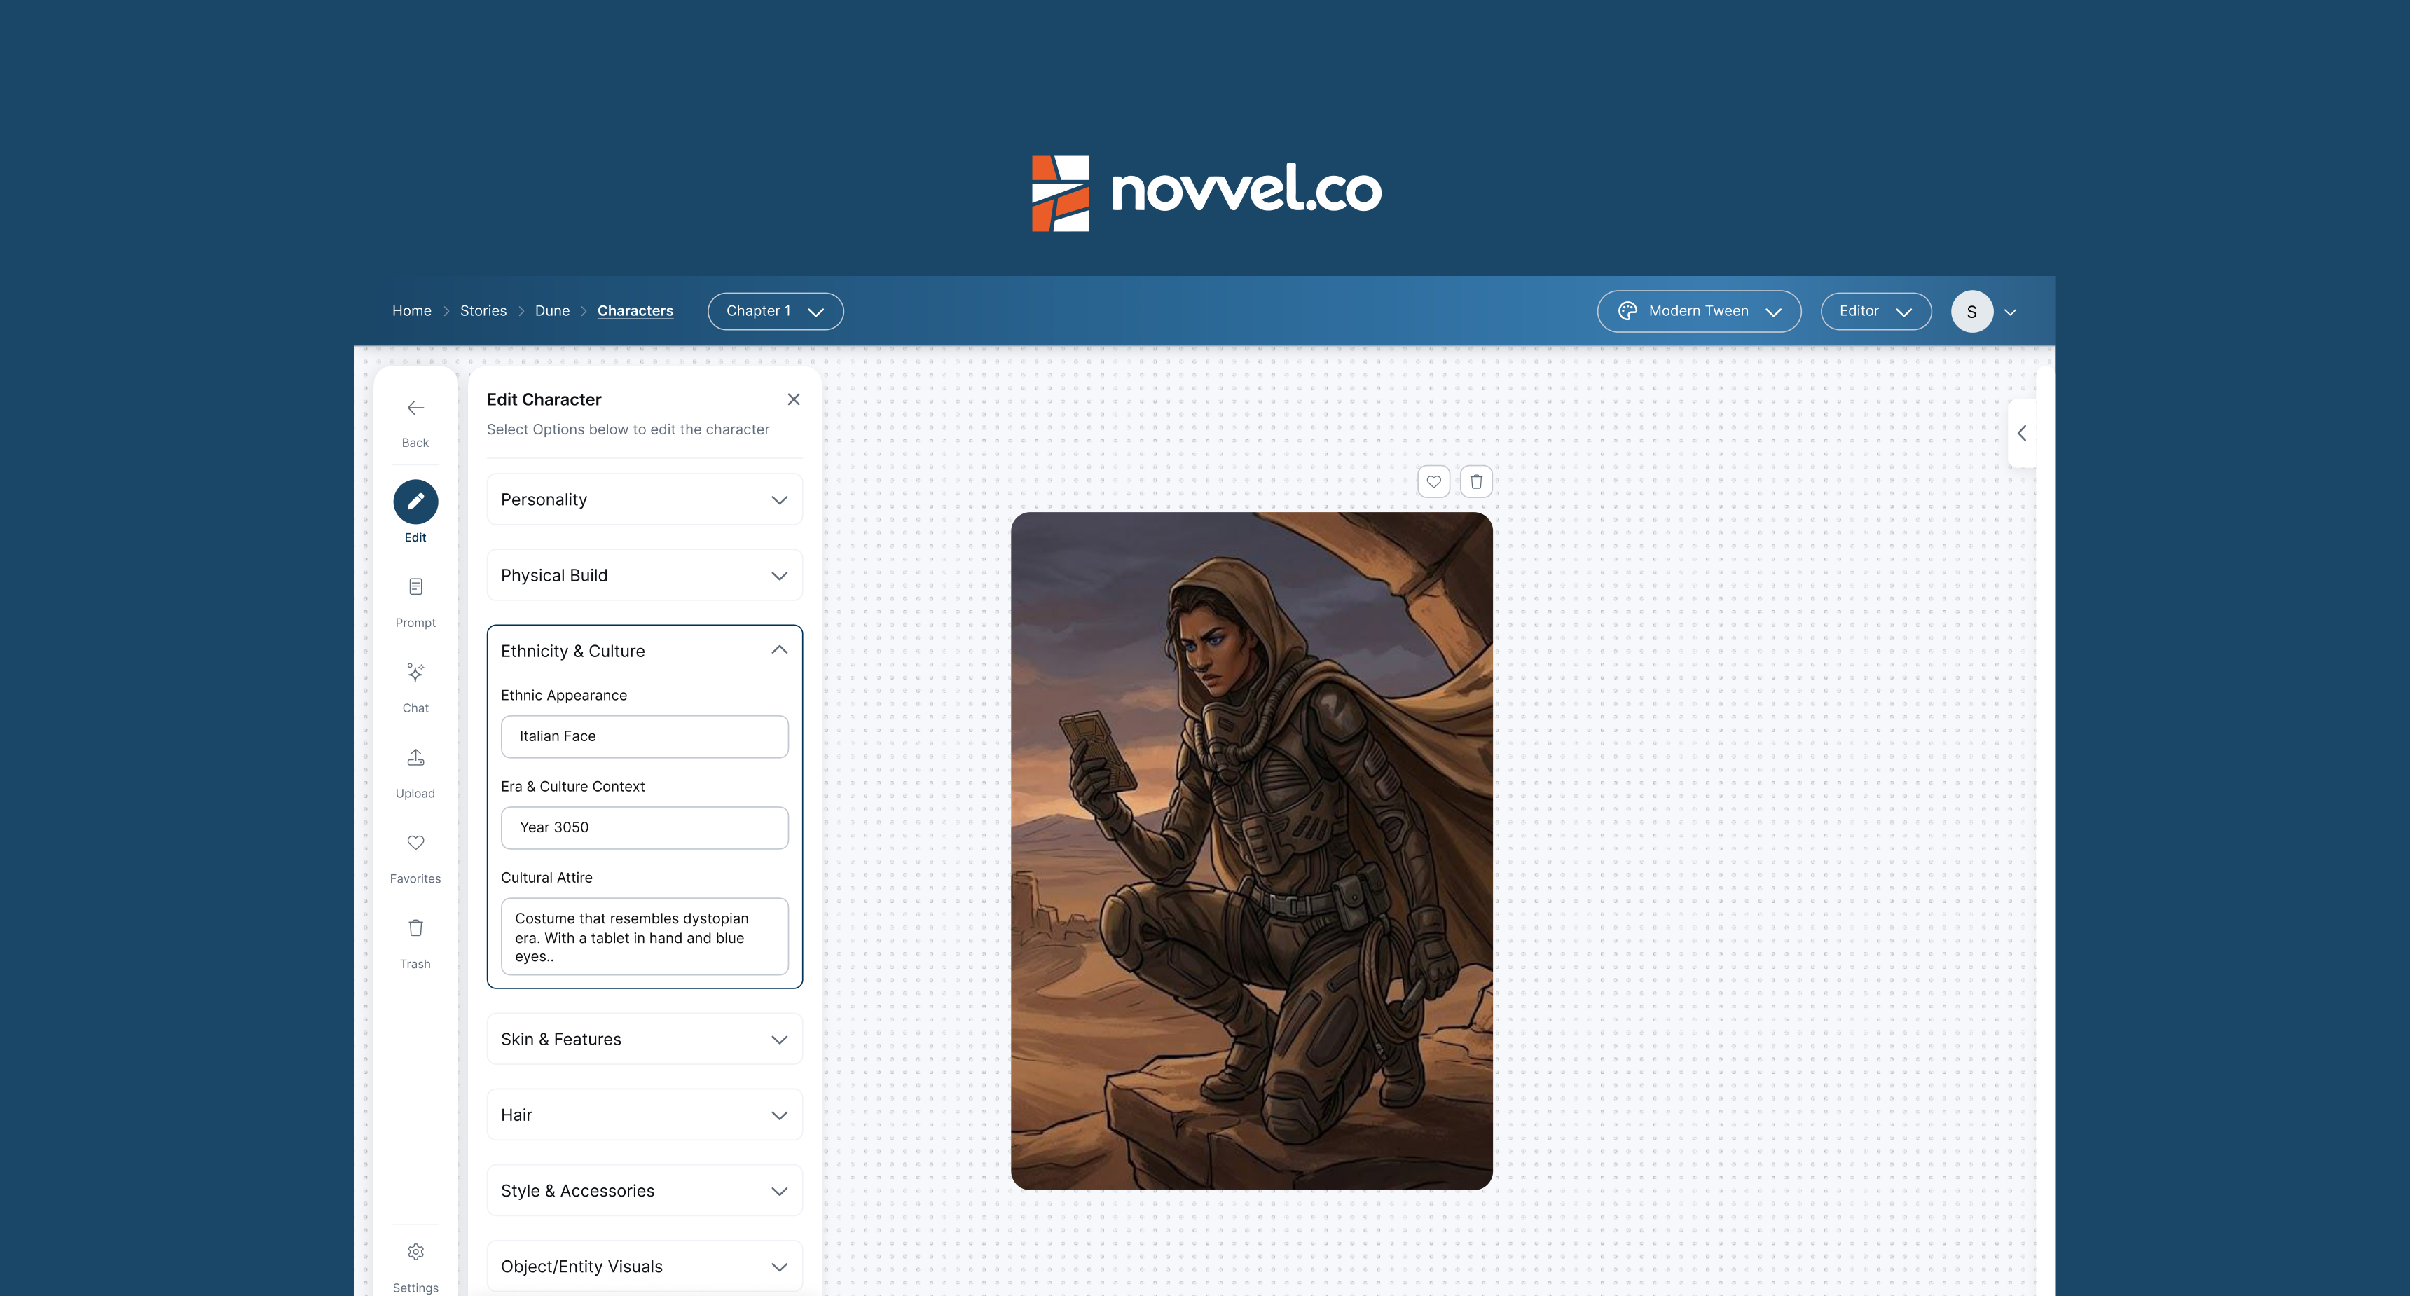Expand the Style & Accessories section
Image resolution: width=2410 pixels, height=1296 pixels.
tap(645, 1191)
